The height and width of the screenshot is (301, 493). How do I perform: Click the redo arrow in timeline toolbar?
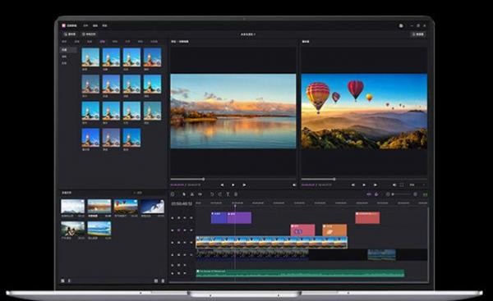pos(220,194)
